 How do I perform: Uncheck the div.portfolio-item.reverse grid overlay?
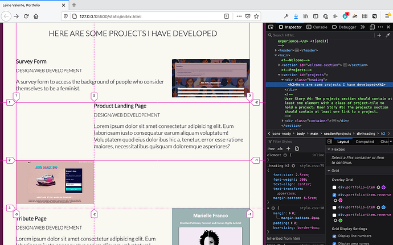[334, 195]
